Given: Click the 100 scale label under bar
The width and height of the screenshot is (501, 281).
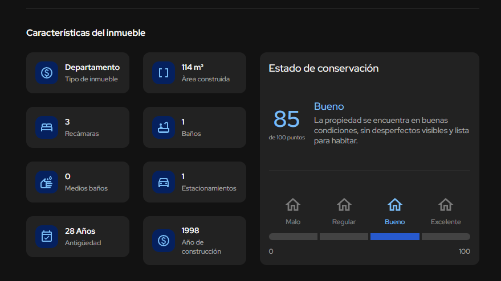Looking at the screenshot, I should [x=465, y=251].
